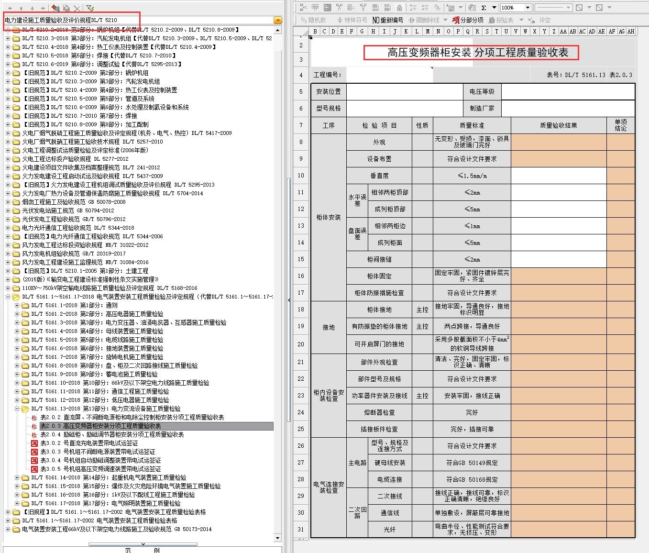Open the 100% zoom dropdown
Screen dimensions: 649x553
528,8
